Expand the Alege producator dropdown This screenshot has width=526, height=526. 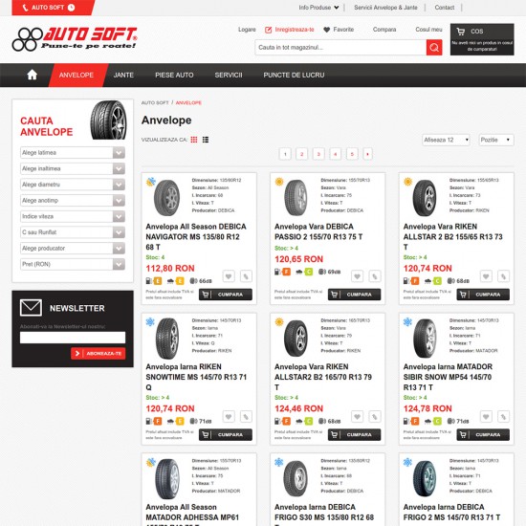pos(73,249)
